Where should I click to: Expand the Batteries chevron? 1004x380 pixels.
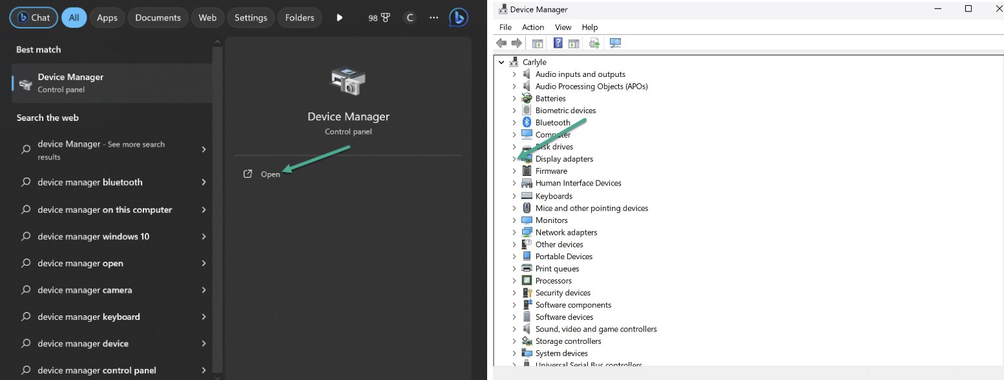514,99
